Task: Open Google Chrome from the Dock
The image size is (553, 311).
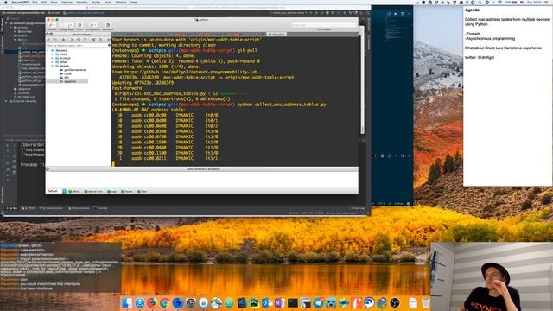Action: (x=165, y=303)
